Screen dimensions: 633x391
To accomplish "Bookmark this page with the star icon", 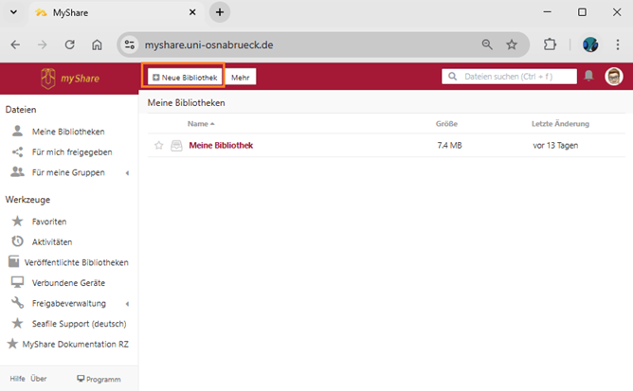I will (x=512, y=44).
